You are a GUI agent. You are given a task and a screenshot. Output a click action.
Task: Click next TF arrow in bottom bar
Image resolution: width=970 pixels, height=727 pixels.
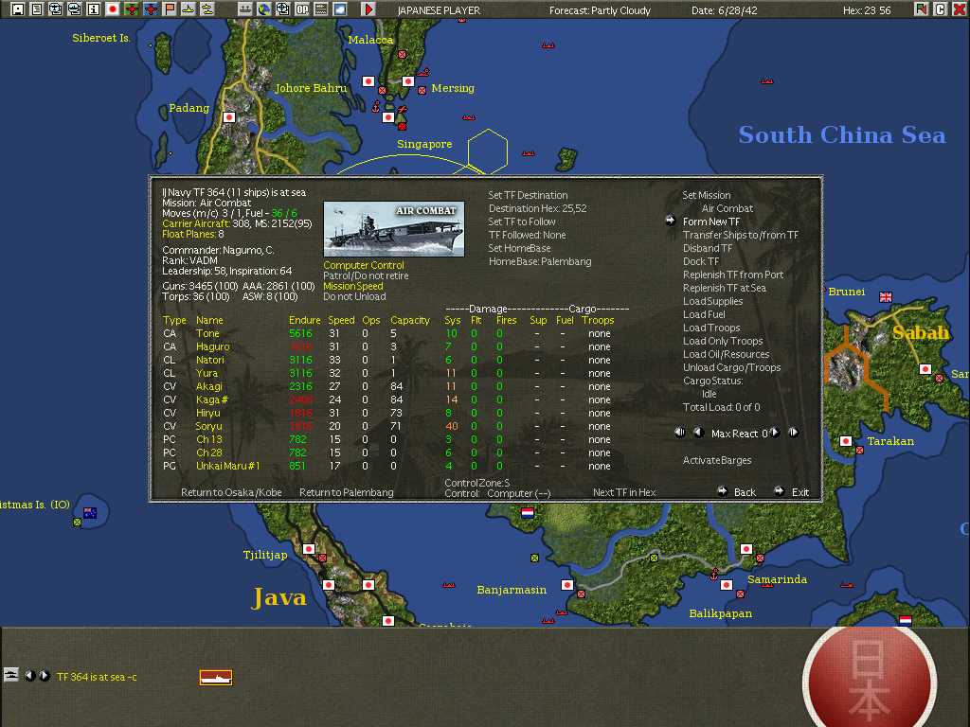(45, 676)
